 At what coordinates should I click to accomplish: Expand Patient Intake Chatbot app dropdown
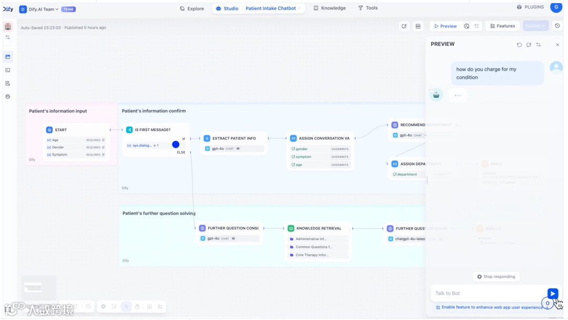coord(273,8)
